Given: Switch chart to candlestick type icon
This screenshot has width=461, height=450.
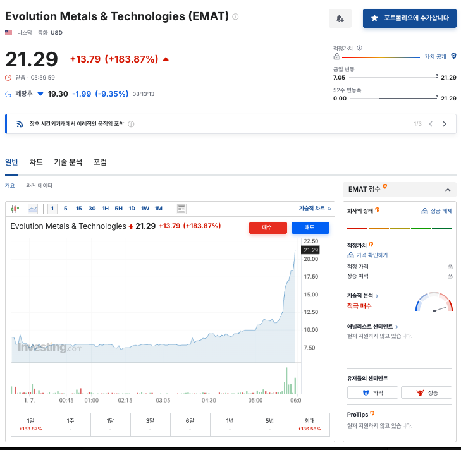Looking at the screenshot, I should 15,209.
